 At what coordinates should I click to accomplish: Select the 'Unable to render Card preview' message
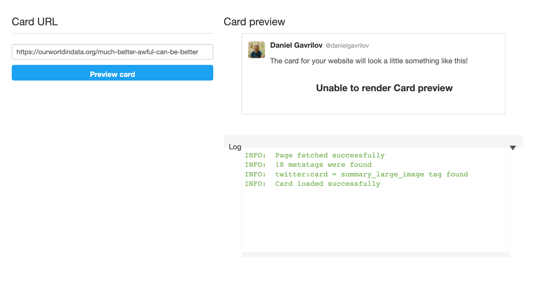[x=384, y=88]
